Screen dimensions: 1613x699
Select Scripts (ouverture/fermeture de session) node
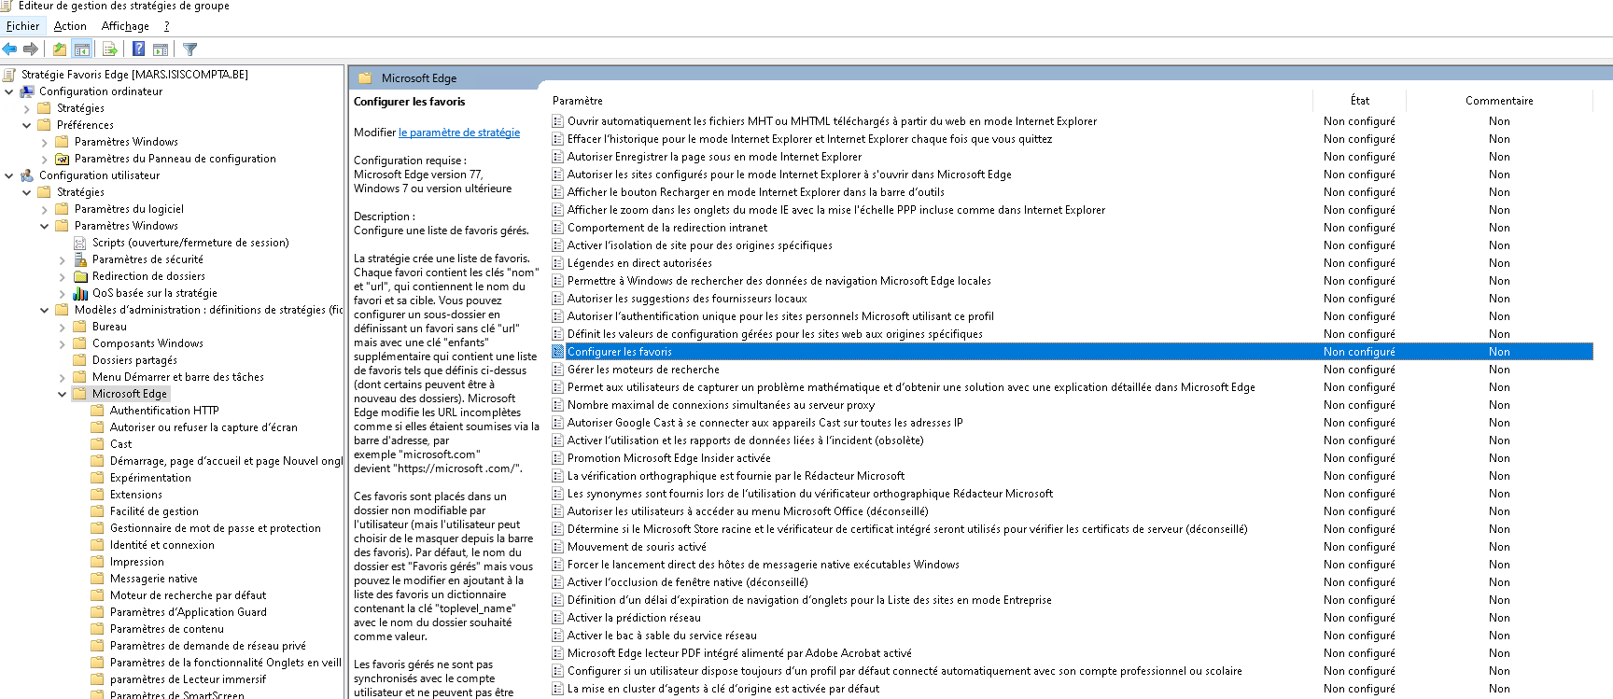click(x=189, y=243)
